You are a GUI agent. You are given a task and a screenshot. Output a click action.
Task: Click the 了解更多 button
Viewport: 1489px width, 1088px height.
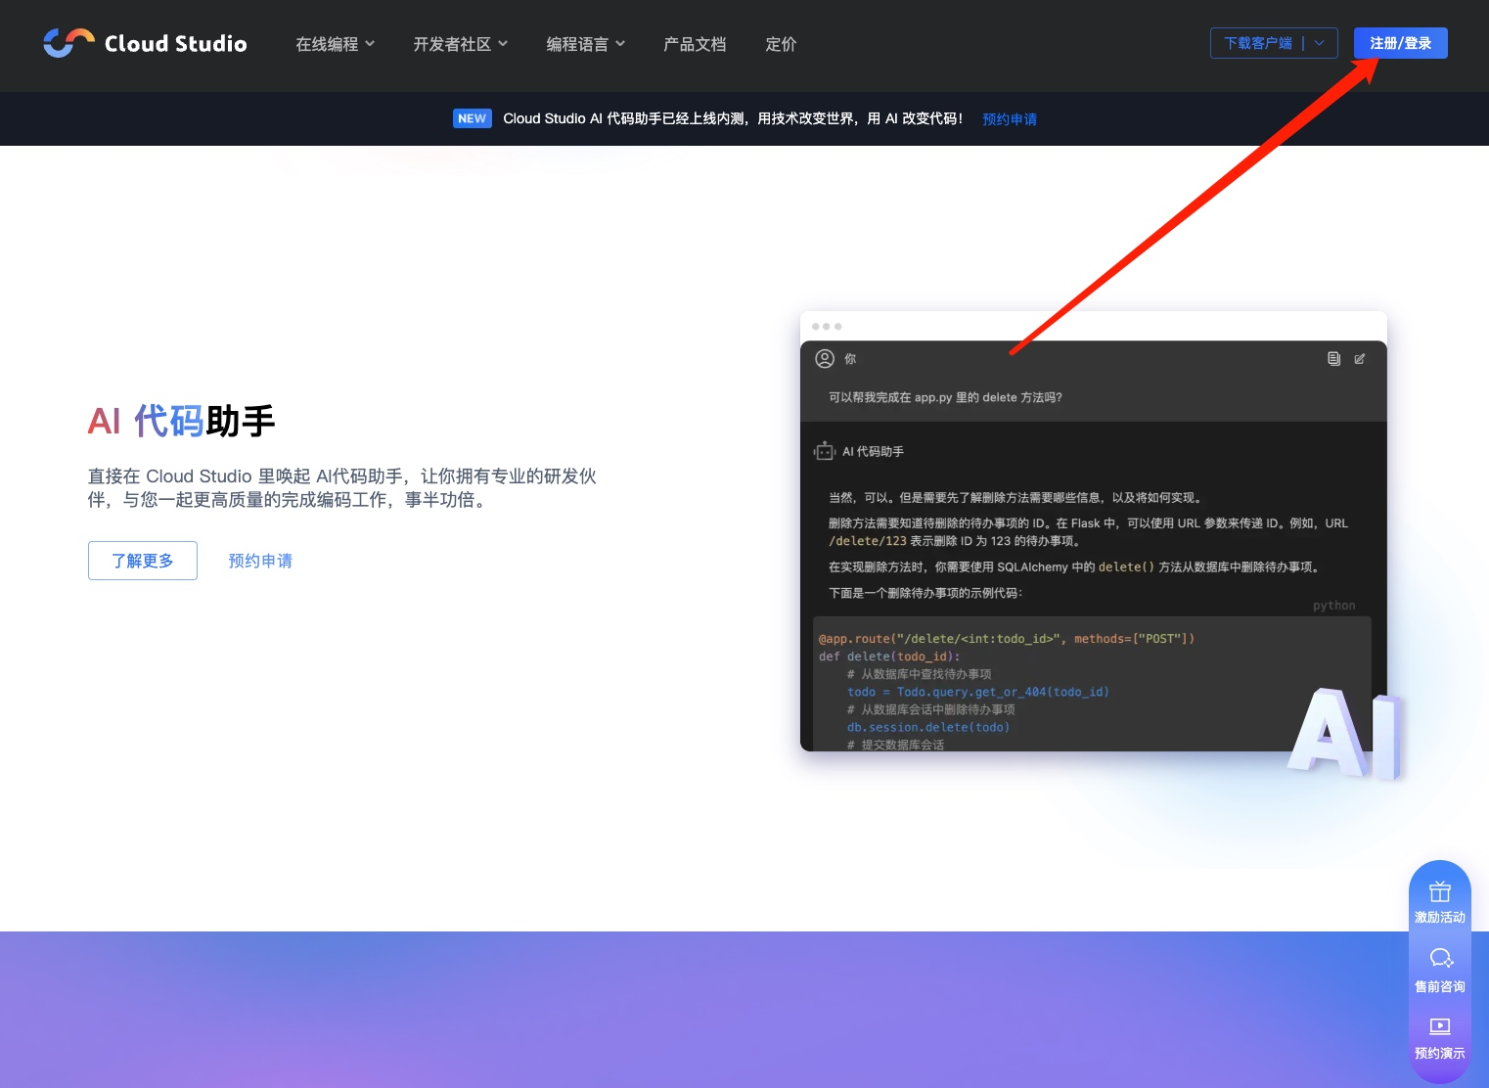pos(143,561)
